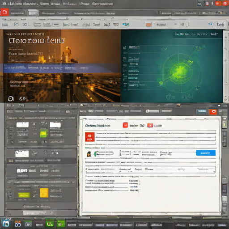The width and height of the screenshot is (229, 229).
Task: Toggle the small switch in the upper gray panel
Action: click(x=44, y=142)
